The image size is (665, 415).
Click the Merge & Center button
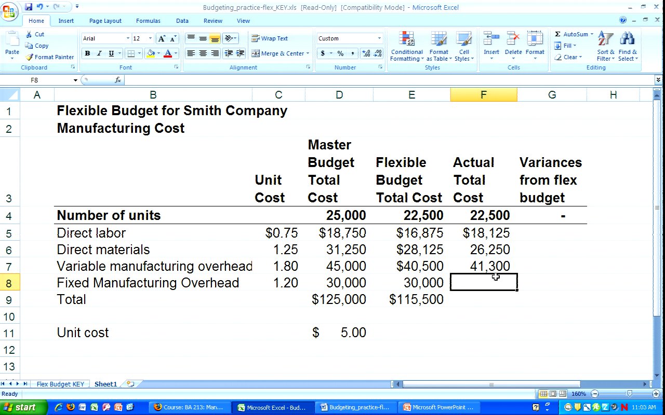[x=275, y=53]
